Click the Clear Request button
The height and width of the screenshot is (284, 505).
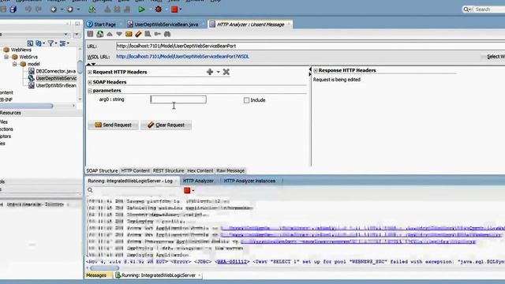click(166, 125)
